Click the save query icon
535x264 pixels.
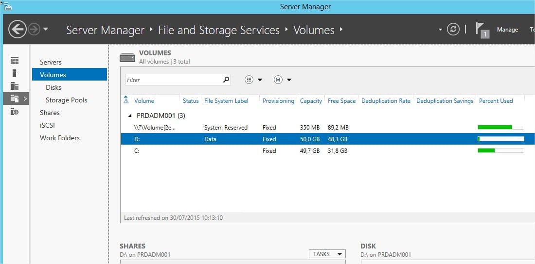click(278, 80)
